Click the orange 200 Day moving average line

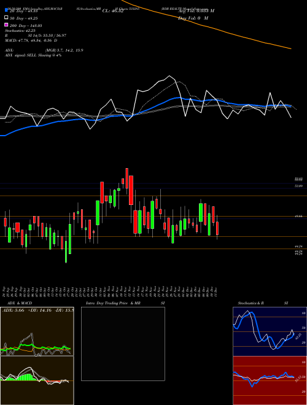tap(207, 26)
